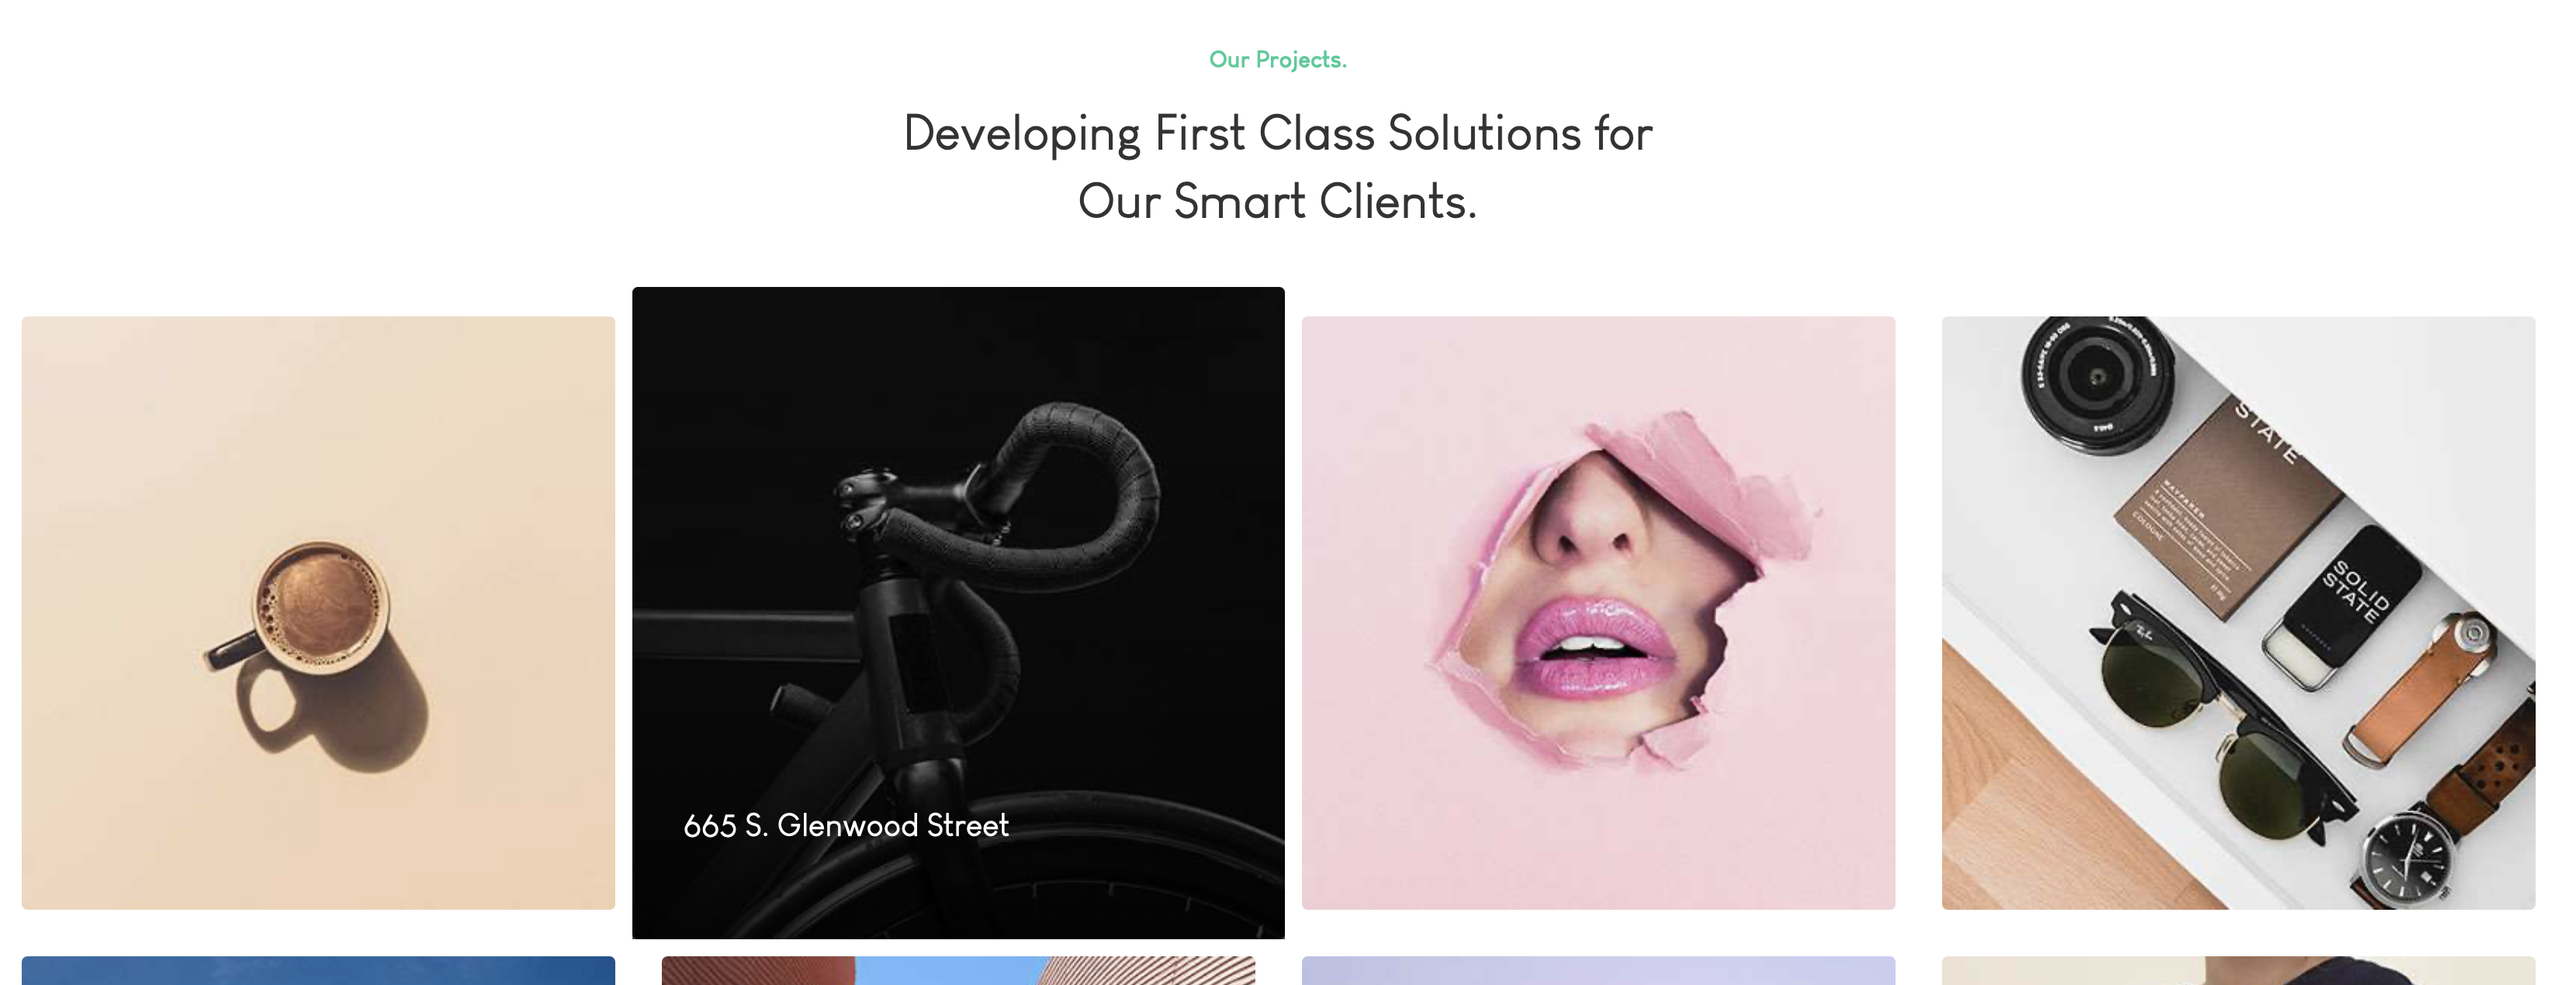Open the black bicycle project card
The width and height of the screenshot is (2576, 985).
[958, 613]
